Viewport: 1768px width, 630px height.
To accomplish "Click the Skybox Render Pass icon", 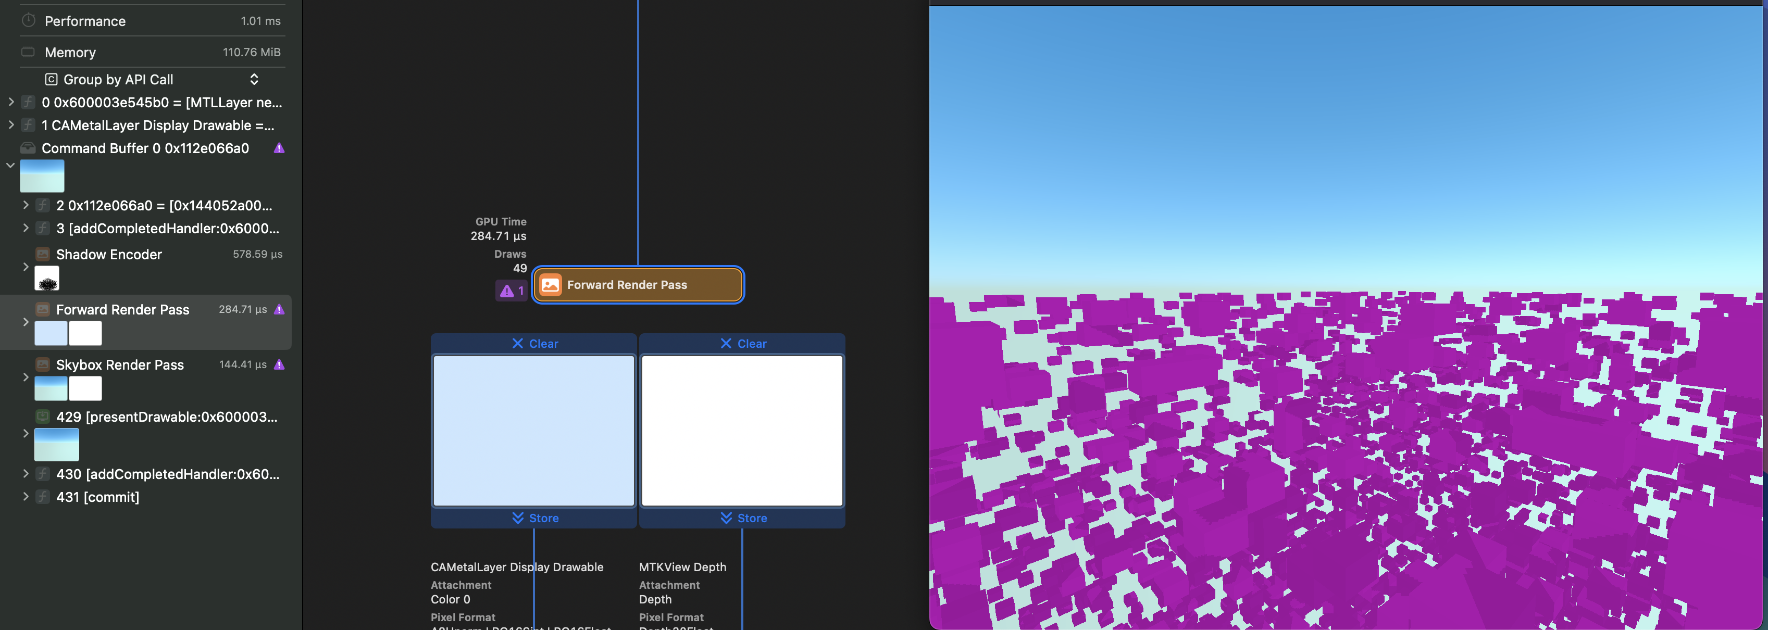I will (x=43, y=364).
